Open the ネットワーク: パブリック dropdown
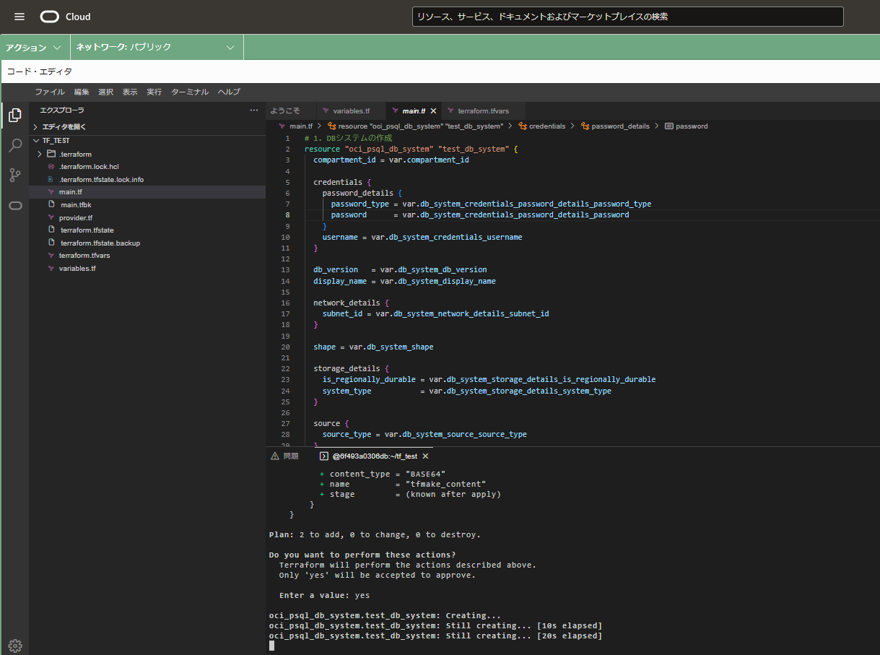880x655 pixels. [x=156, y=47]
